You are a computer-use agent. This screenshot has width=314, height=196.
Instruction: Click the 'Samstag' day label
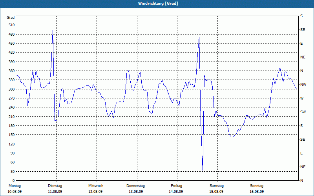click(217, 186)
